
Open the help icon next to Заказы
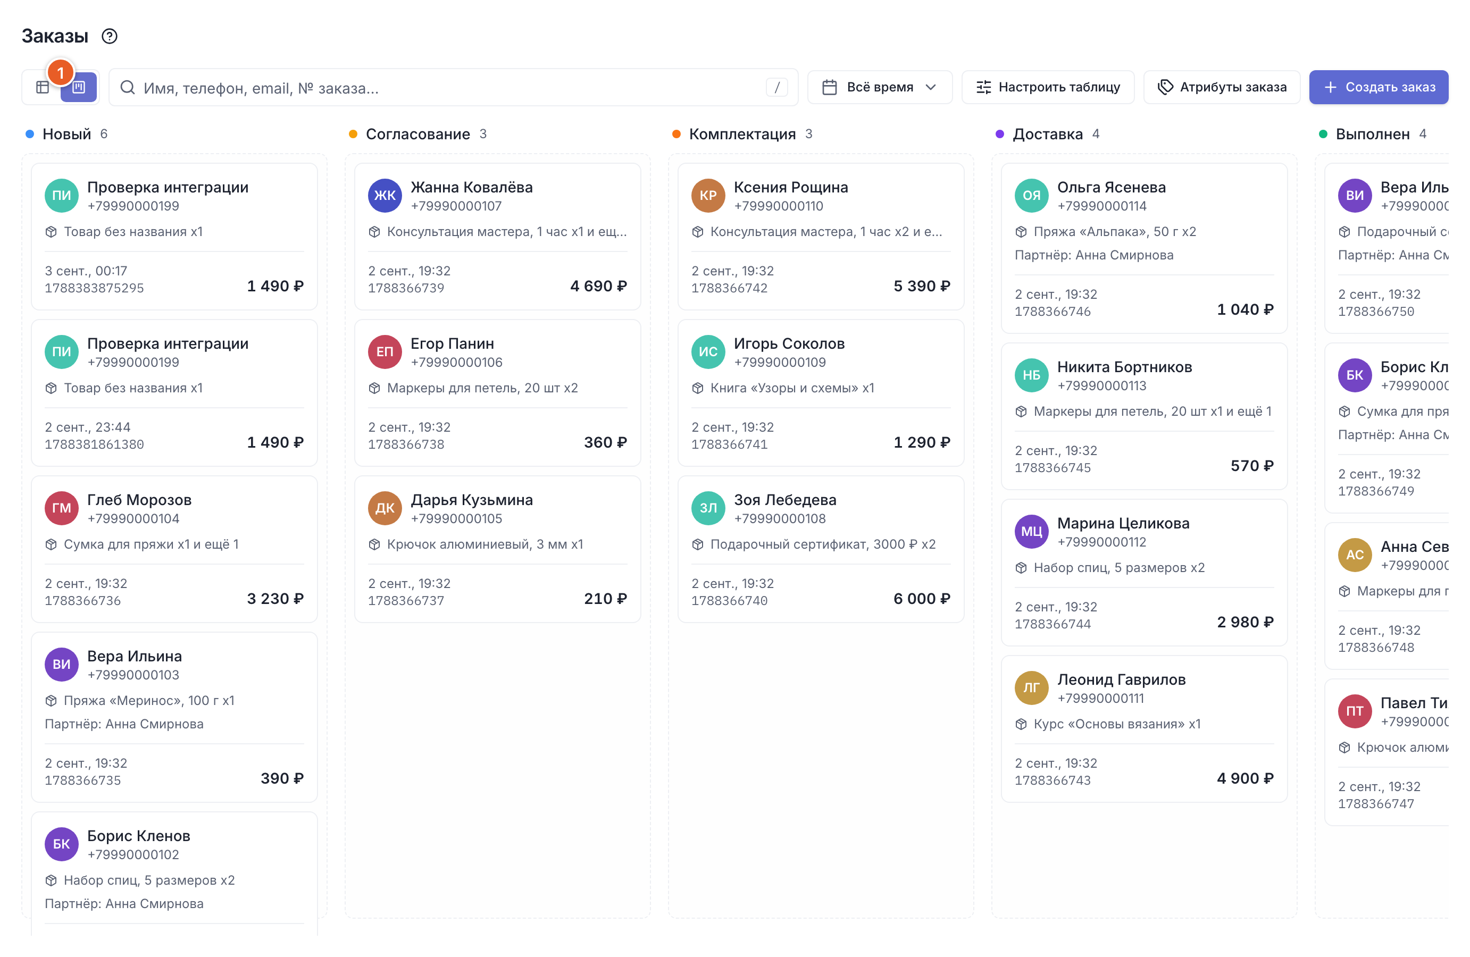pos(110,37)
